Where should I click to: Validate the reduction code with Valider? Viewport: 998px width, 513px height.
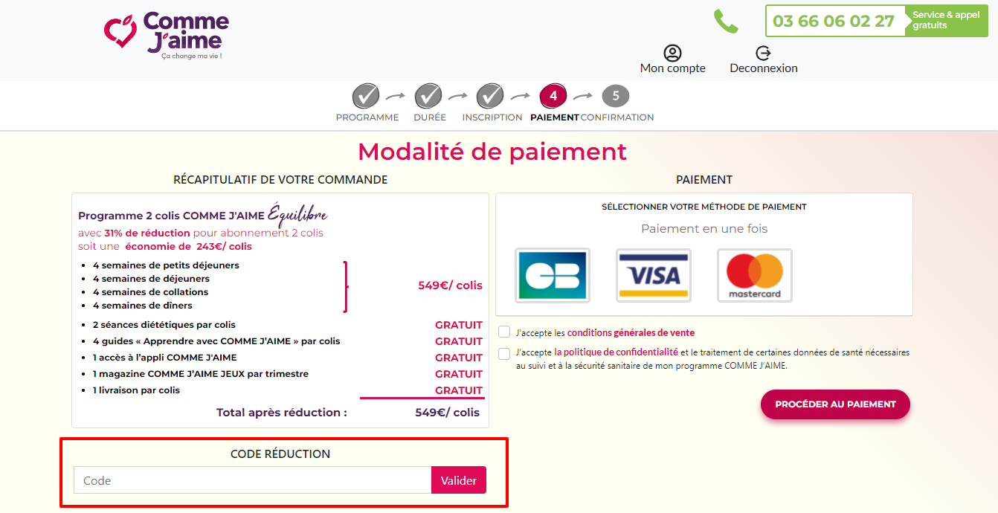[459, 480]
